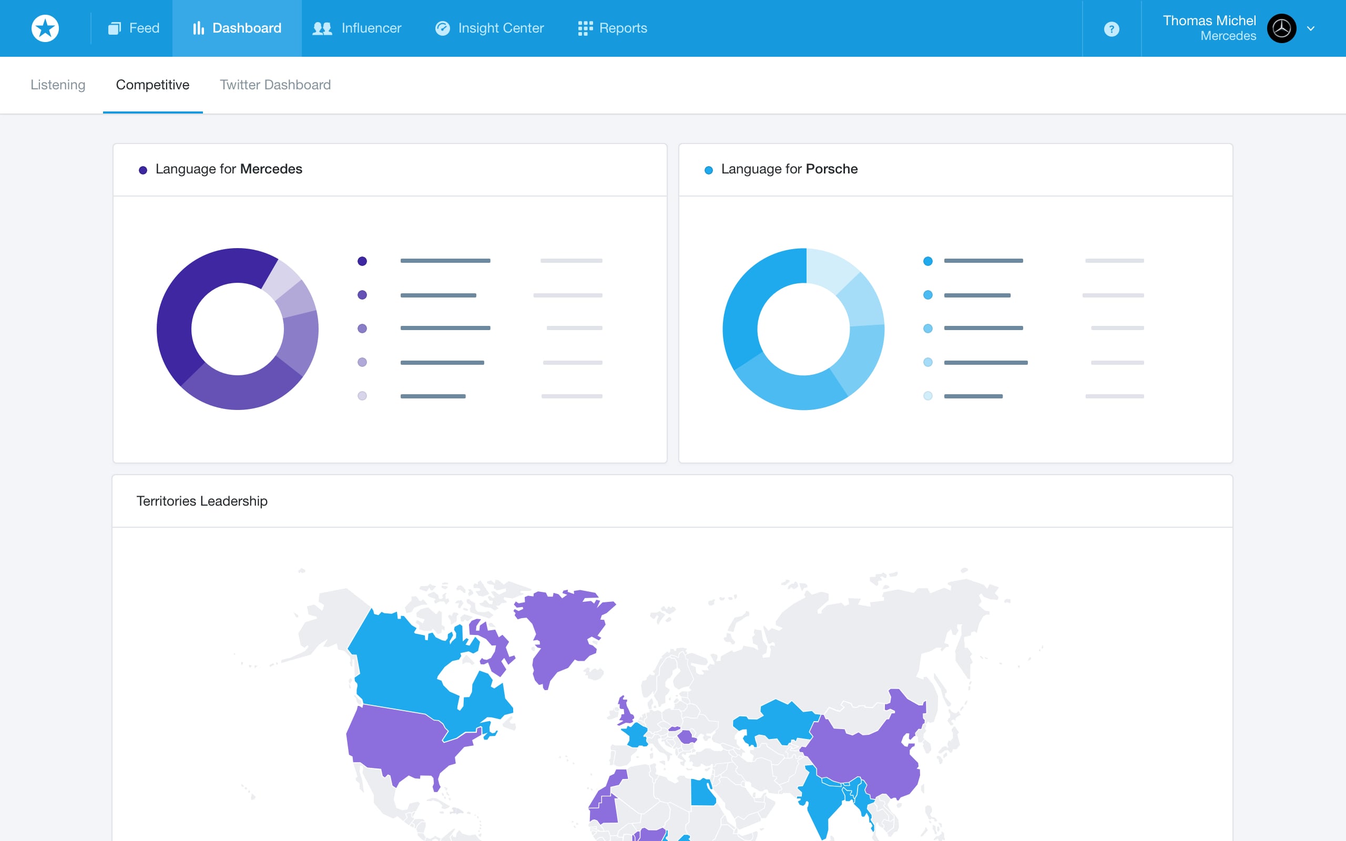Go to Reports section
The image size is (1346, 841).
click(623, 28)
